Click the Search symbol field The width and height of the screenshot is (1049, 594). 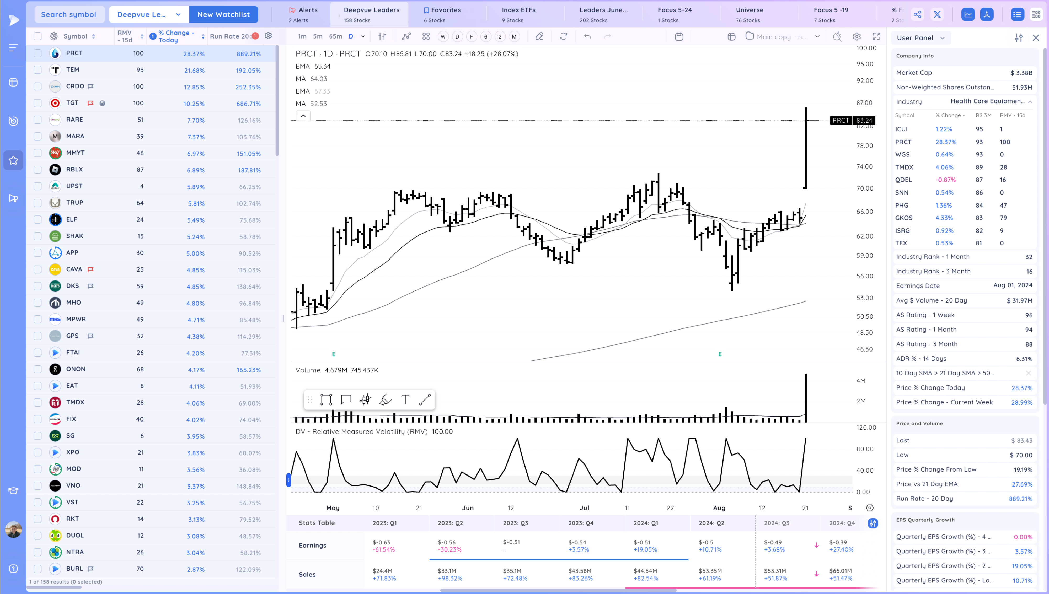pos(68,15)
